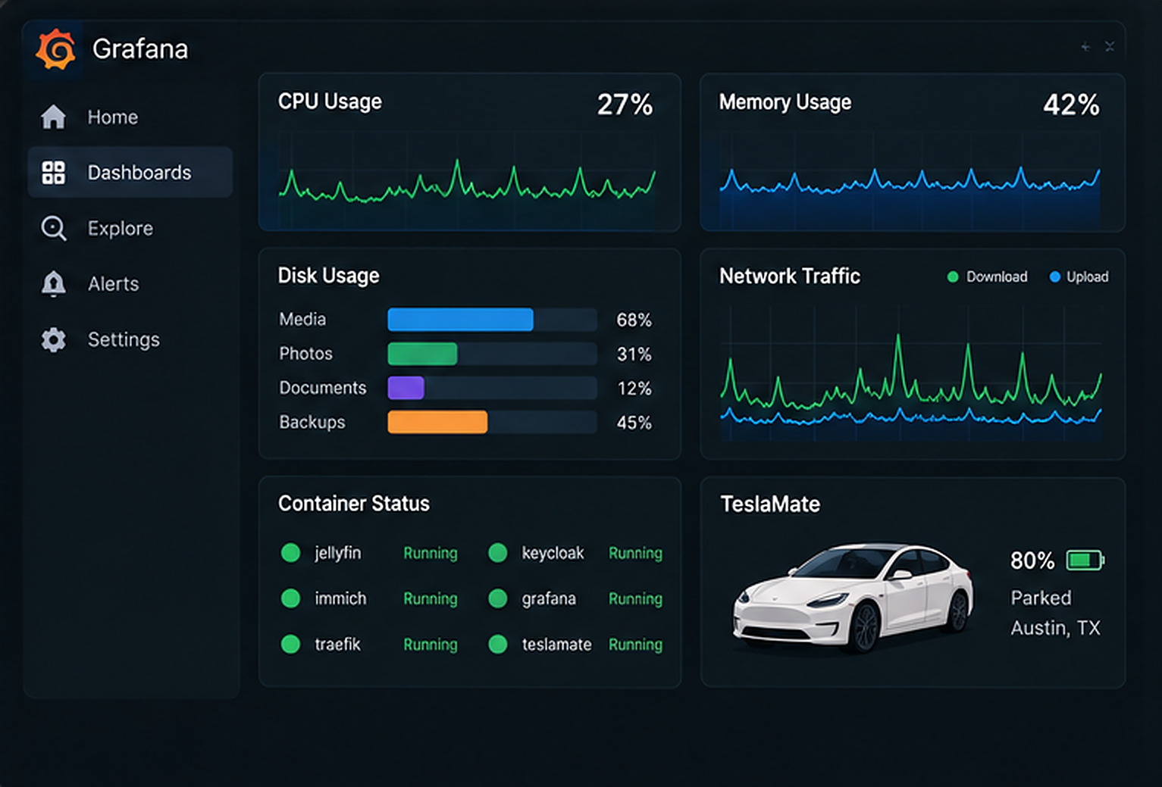Open Dashboards from the sidebar
The image size is (1162, 787).
pyautogui.click(x=130, y=173)
